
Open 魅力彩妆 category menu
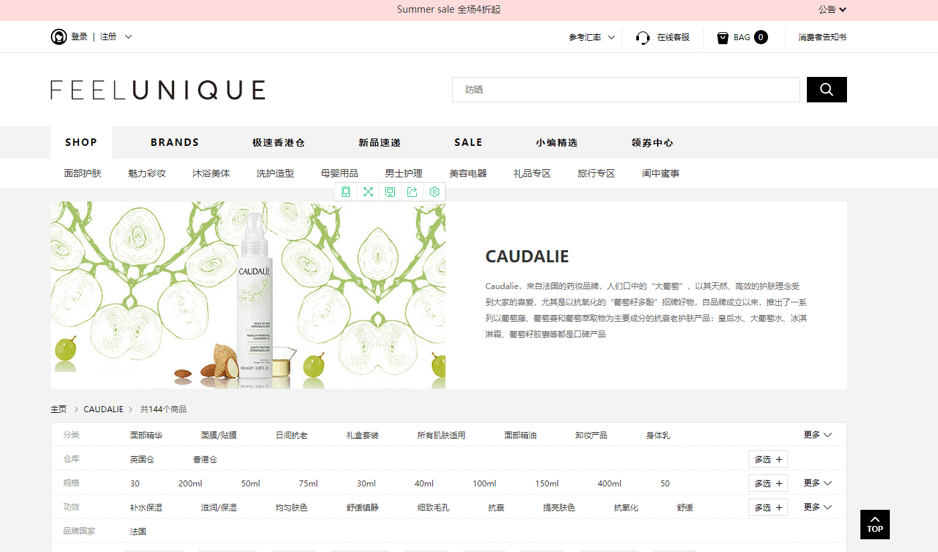(147, 173)
